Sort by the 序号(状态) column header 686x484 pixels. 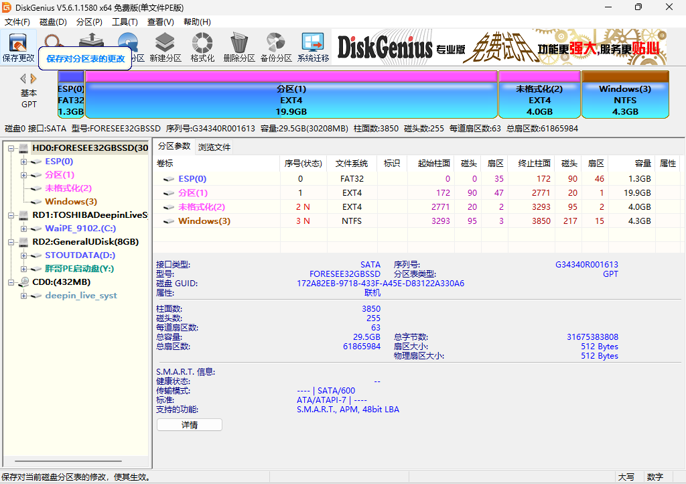[x=303, y=164]
